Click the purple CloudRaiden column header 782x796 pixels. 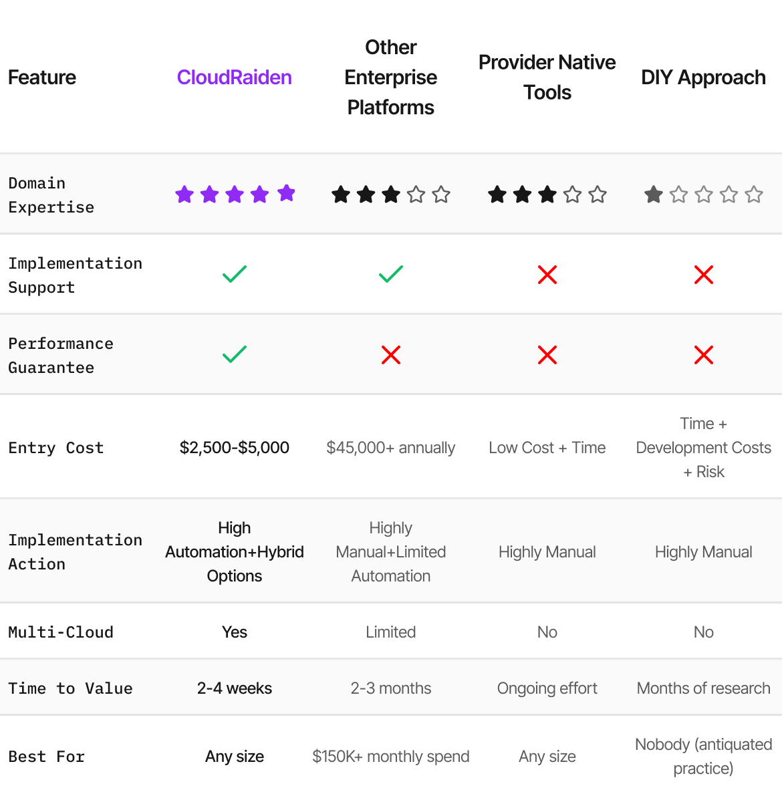pos(235,78)
